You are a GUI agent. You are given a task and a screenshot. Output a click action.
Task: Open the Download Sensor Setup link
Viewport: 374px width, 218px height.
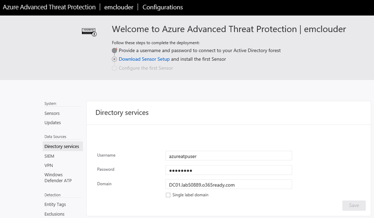(x=144, y=59)
